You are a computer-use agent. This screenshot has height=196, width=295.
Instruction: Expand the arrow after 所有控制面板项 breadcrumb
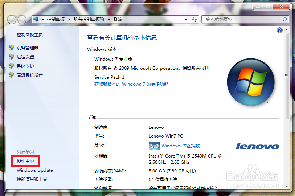click(x=109, y=19)
